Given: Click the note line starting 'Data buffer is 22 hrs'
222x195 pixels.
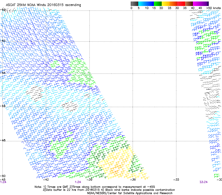Looking at the screenshot, I should 109,190.
